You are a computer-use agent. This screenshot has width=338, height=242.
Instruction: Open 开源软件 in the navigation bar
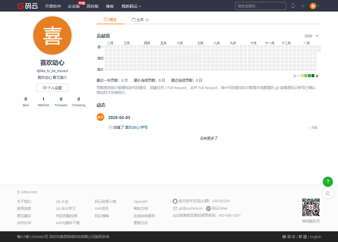click(x=53, y=6)
